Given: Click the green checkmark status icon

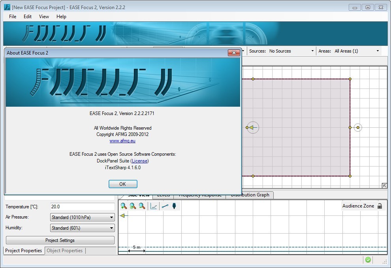Looking at the screenshot, I should [x=368, y=260].
